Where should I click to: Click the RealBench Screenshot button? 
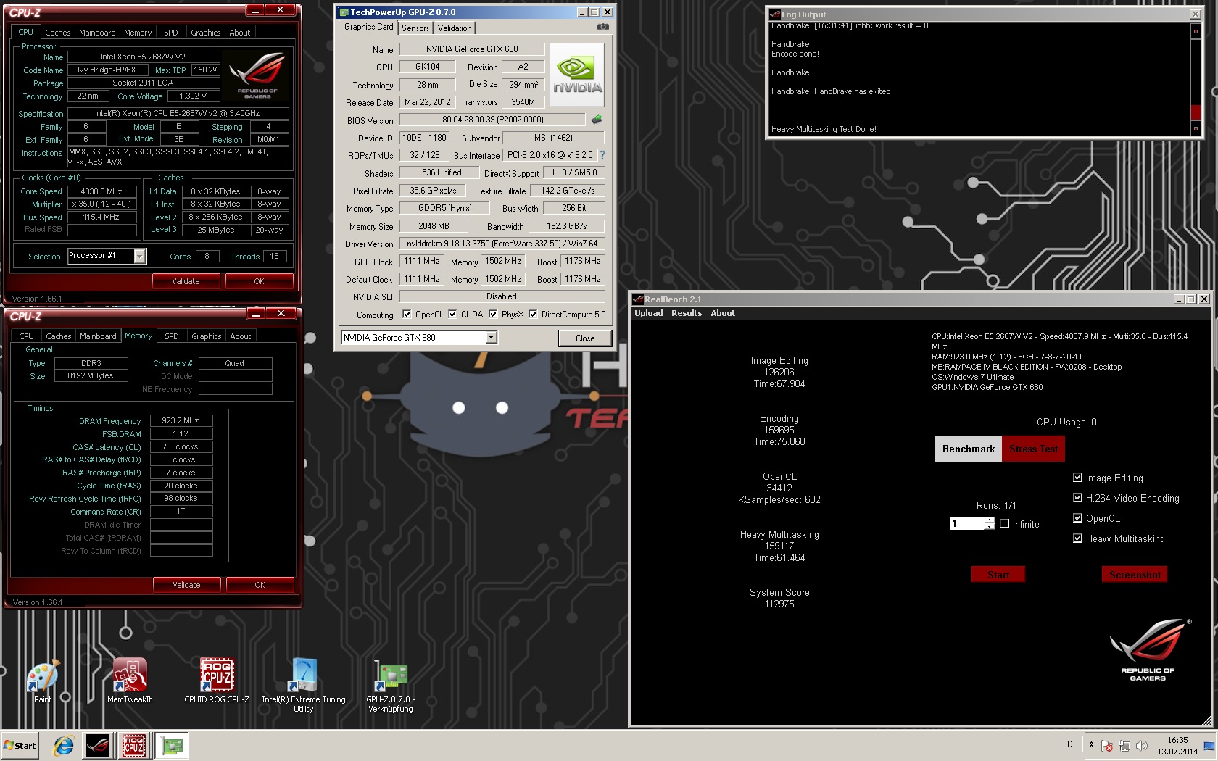coord(1135,574)
